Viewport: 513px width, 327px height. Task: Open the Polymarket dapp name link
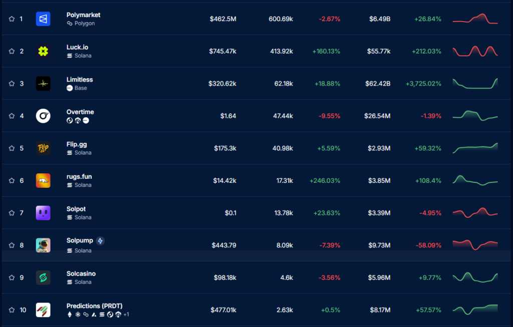(83, 15)
